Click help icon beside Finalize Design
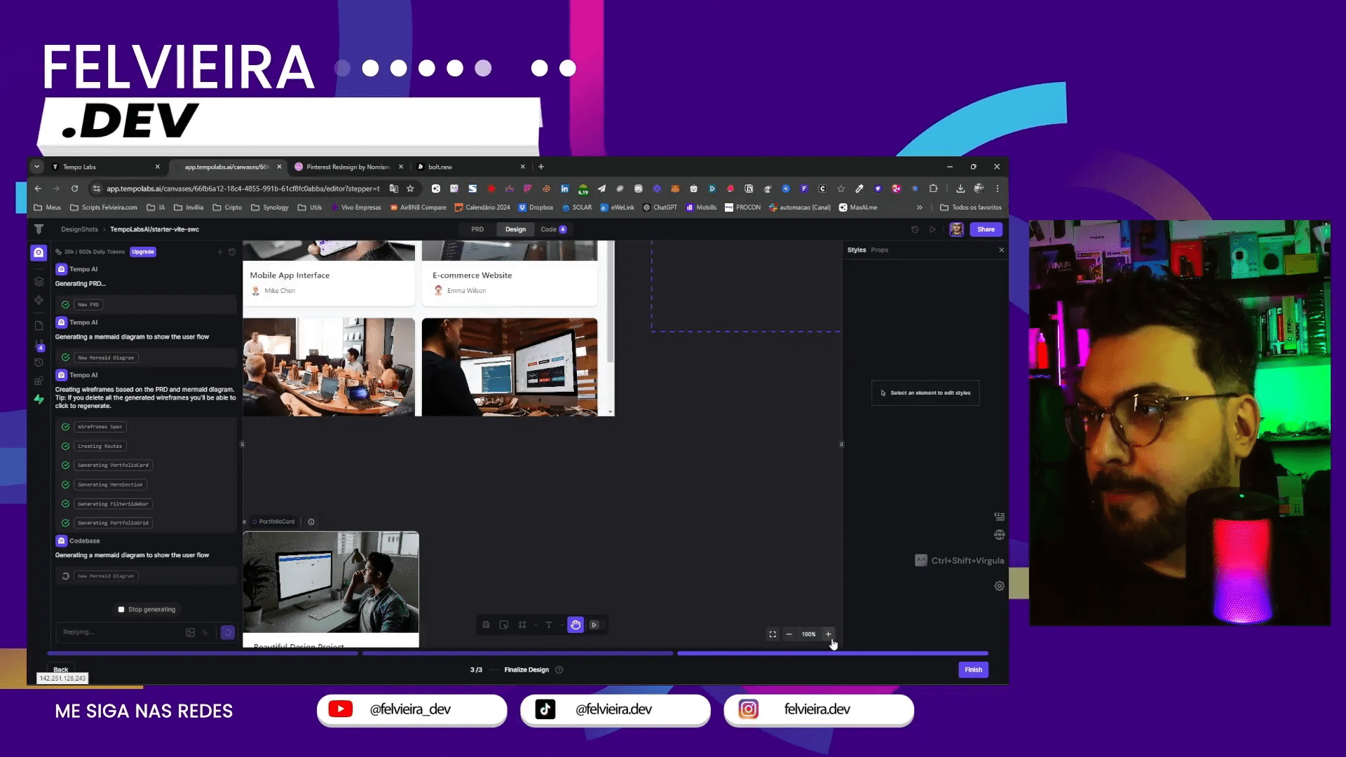The image size is (1346, 757). 559,670
